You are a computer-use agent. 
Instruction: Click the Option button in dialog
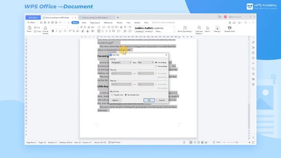tap(115, 101)
